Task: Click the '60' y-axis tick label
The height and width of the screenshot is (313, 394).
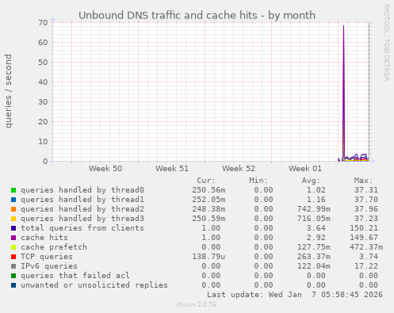Action: click(43, 42)
